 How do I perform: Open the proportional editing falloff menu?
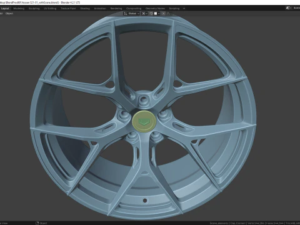point(168,14)
